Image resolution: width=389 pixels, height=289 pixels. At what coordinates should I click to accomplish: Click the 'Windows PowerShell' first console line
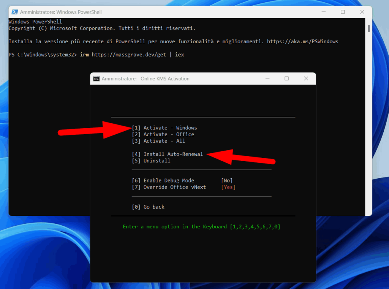[35, 22]
